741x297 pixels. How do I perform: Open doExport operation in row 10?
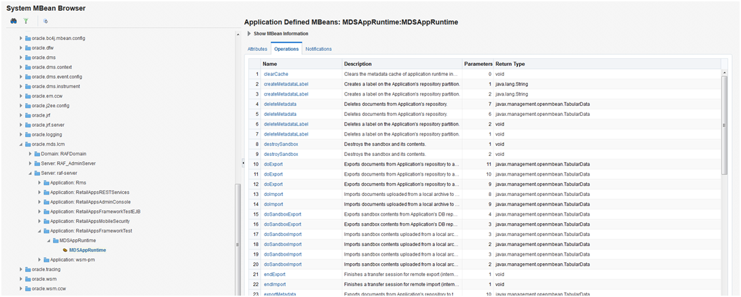pyautogui.click(x=273, y=164)
